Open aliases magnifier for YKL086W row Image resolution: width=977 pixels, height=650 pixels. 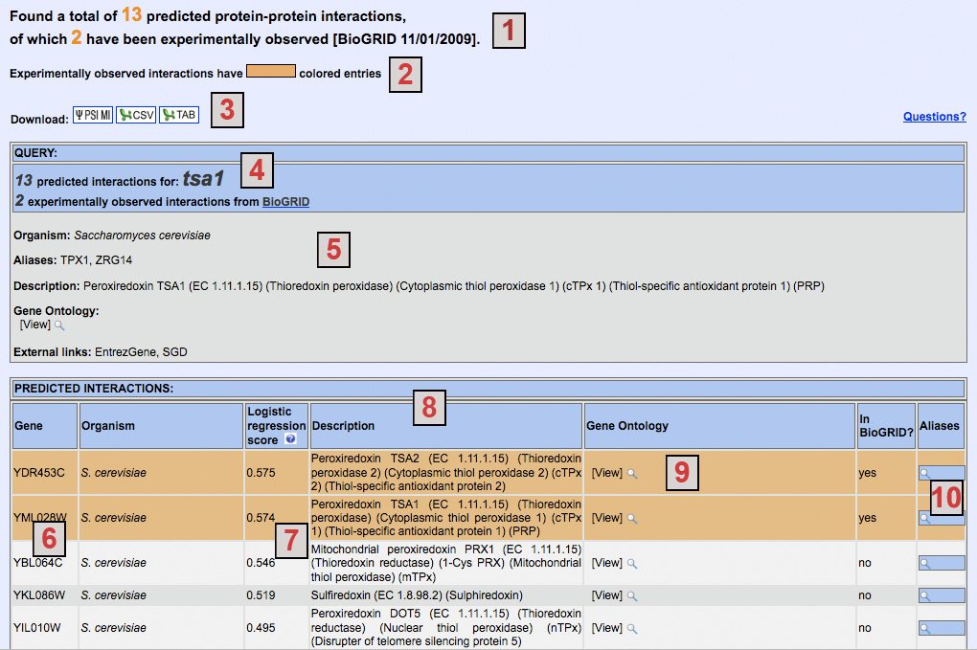[924, 595]
